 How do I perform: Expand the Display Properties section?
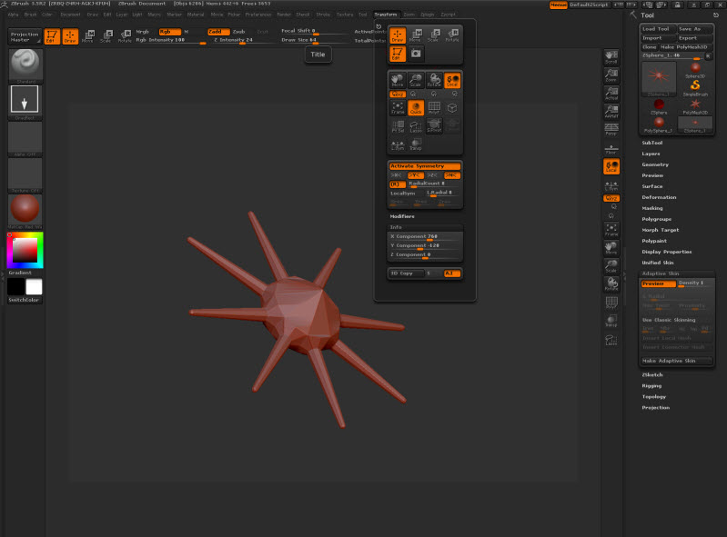pyautogui.click(x=667, y=252)
